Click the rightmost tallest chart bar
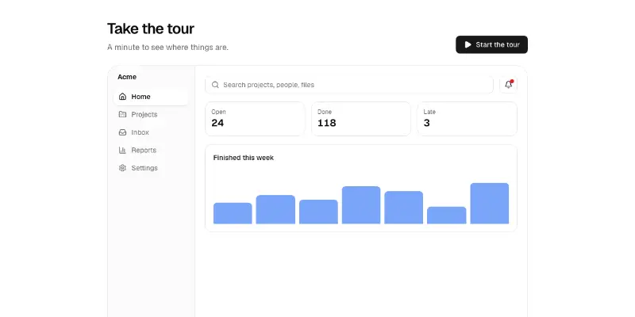The width and height of the screenshot is (635, 317). pyautogui.click(x=490, y=204)
